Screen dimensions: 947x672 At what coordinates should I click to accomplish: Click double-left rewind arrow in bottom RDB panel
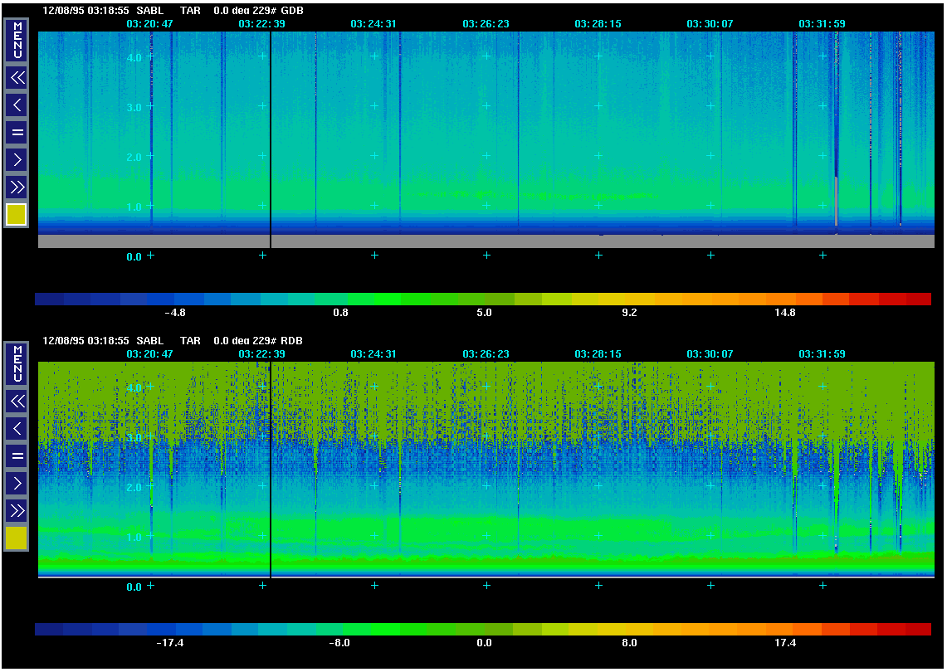pos(17,402)
